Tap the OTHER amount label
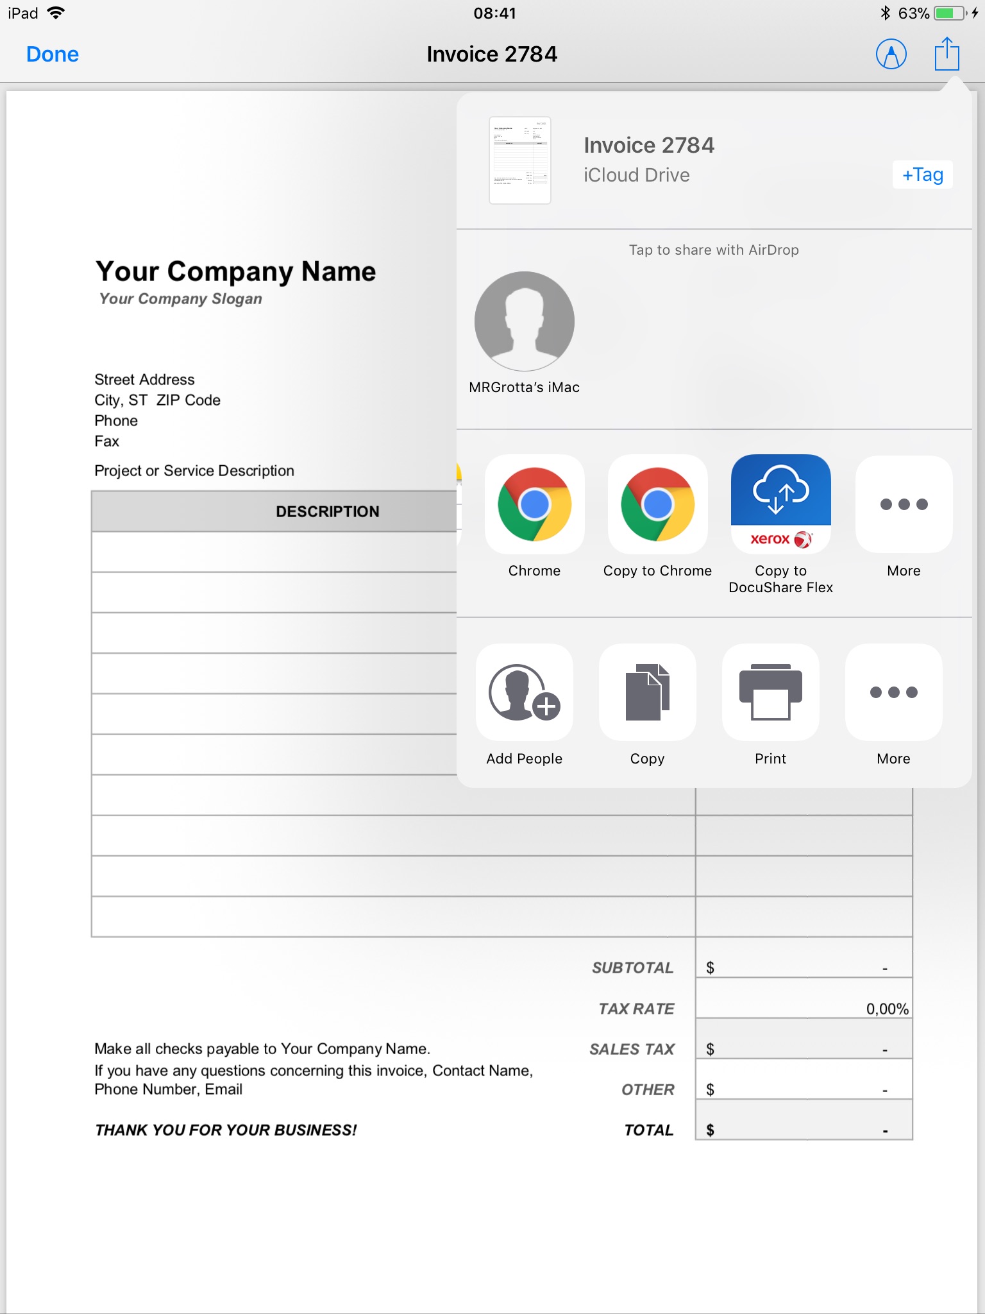Image resolution: width=985 pixels, height=1314 pixels. [x=648, y=1089]
